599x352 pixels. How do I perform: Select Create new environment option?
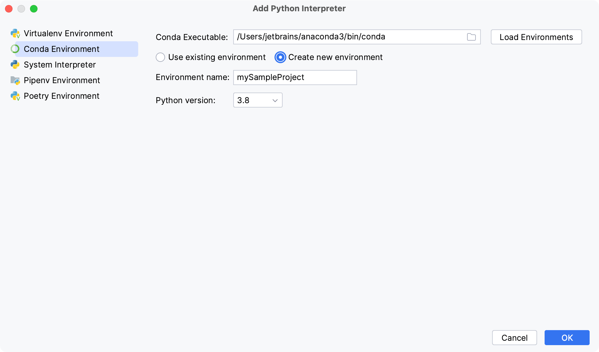coord(280,57)
